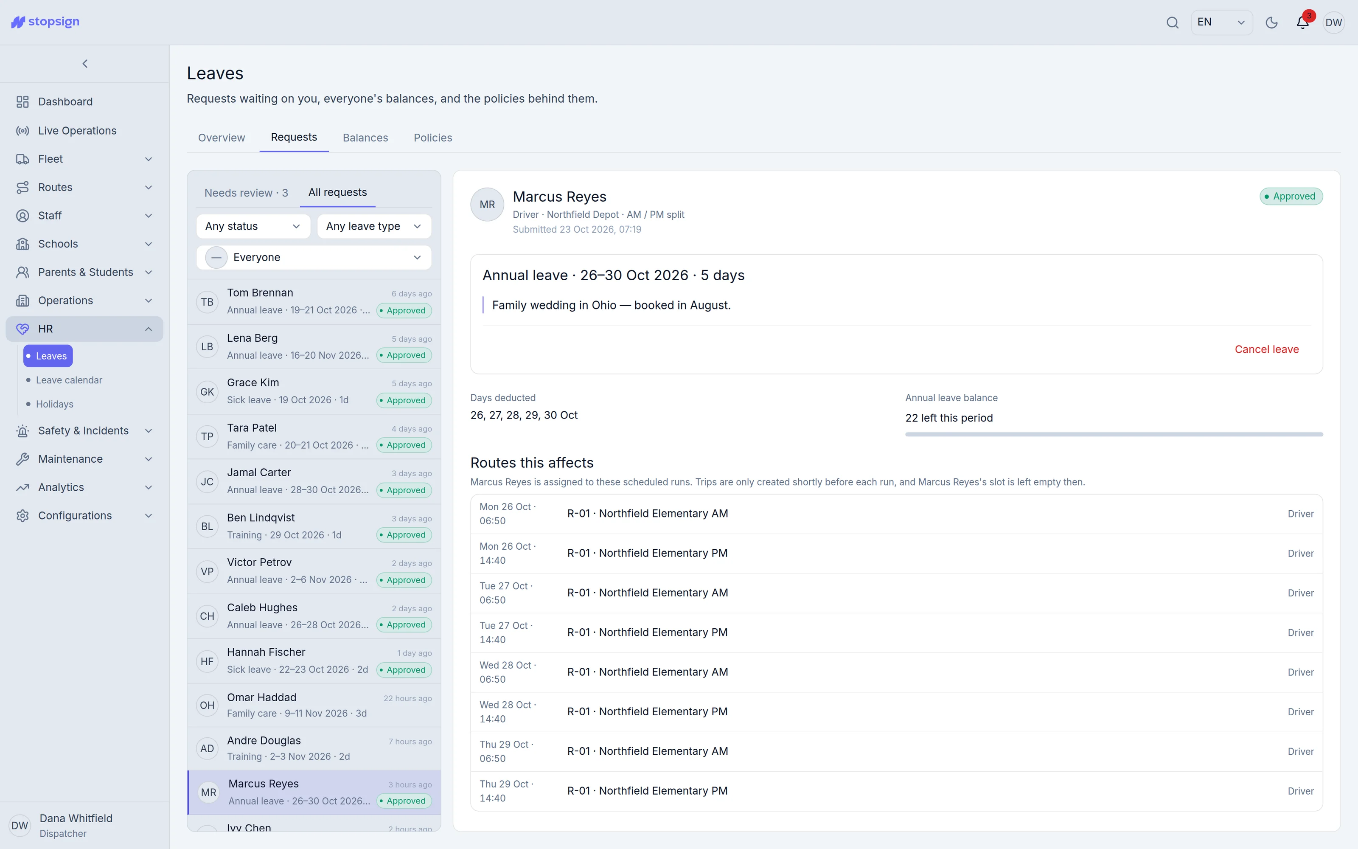Screen dimensions: 1358x849
Task: Click the annual leave balance progress bar
Action: (x=1114, y=434)
